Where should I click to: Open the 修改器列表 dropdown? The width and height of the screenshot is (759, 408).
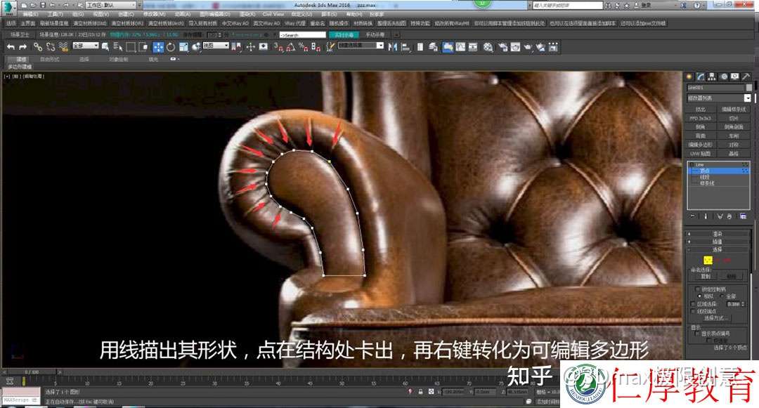(x=717, y=98)
